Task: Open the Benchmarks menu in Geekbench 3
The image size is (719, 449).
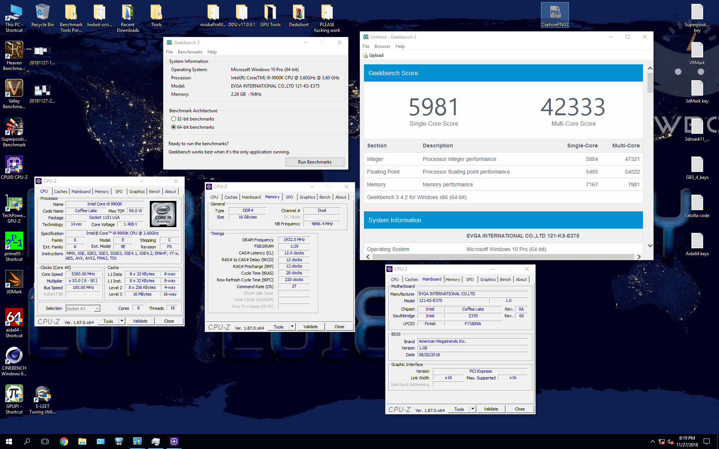Action: [x=190, y=52]
